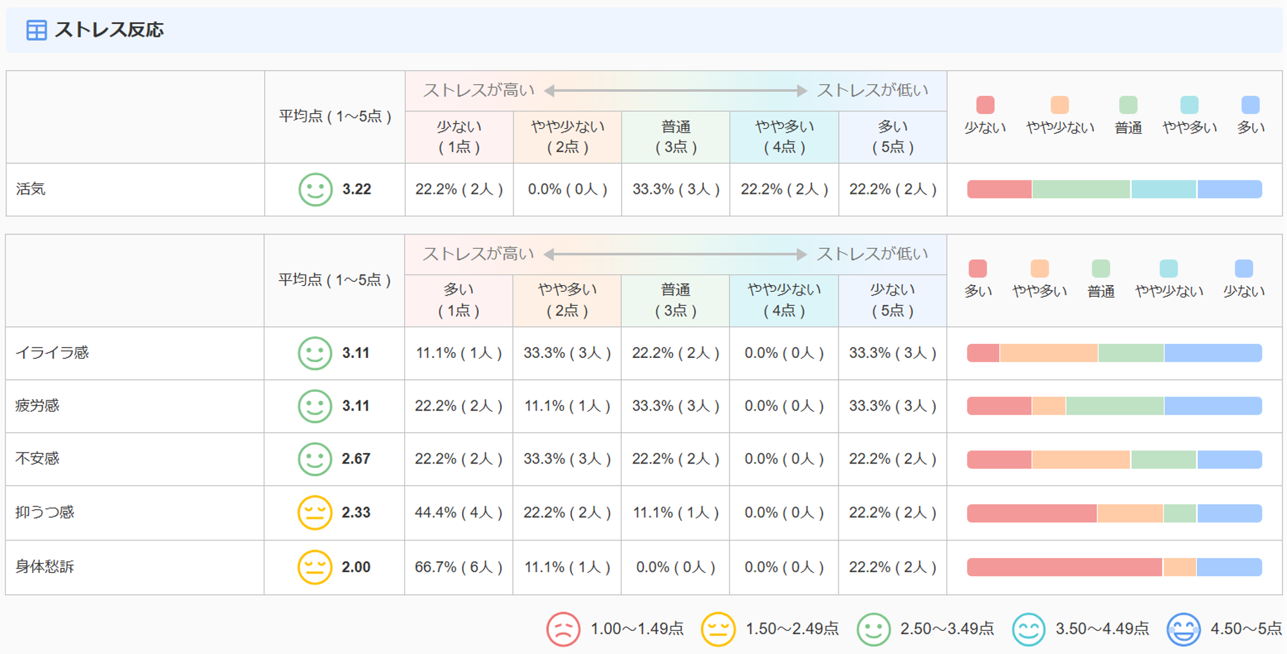Click the orange segment of イライラ感 bar
The width and height of the screenshot is (1287, 654).
click(x=1049, y=353)
